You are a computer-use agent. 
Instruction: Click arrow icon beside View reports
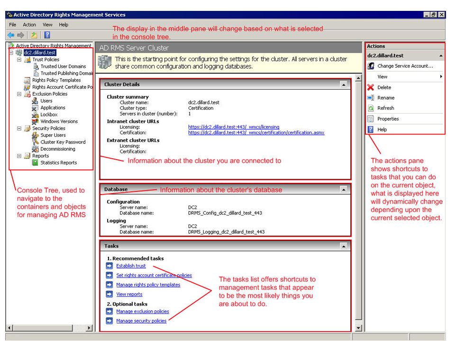pyautogui.click(x=109, y=294)
